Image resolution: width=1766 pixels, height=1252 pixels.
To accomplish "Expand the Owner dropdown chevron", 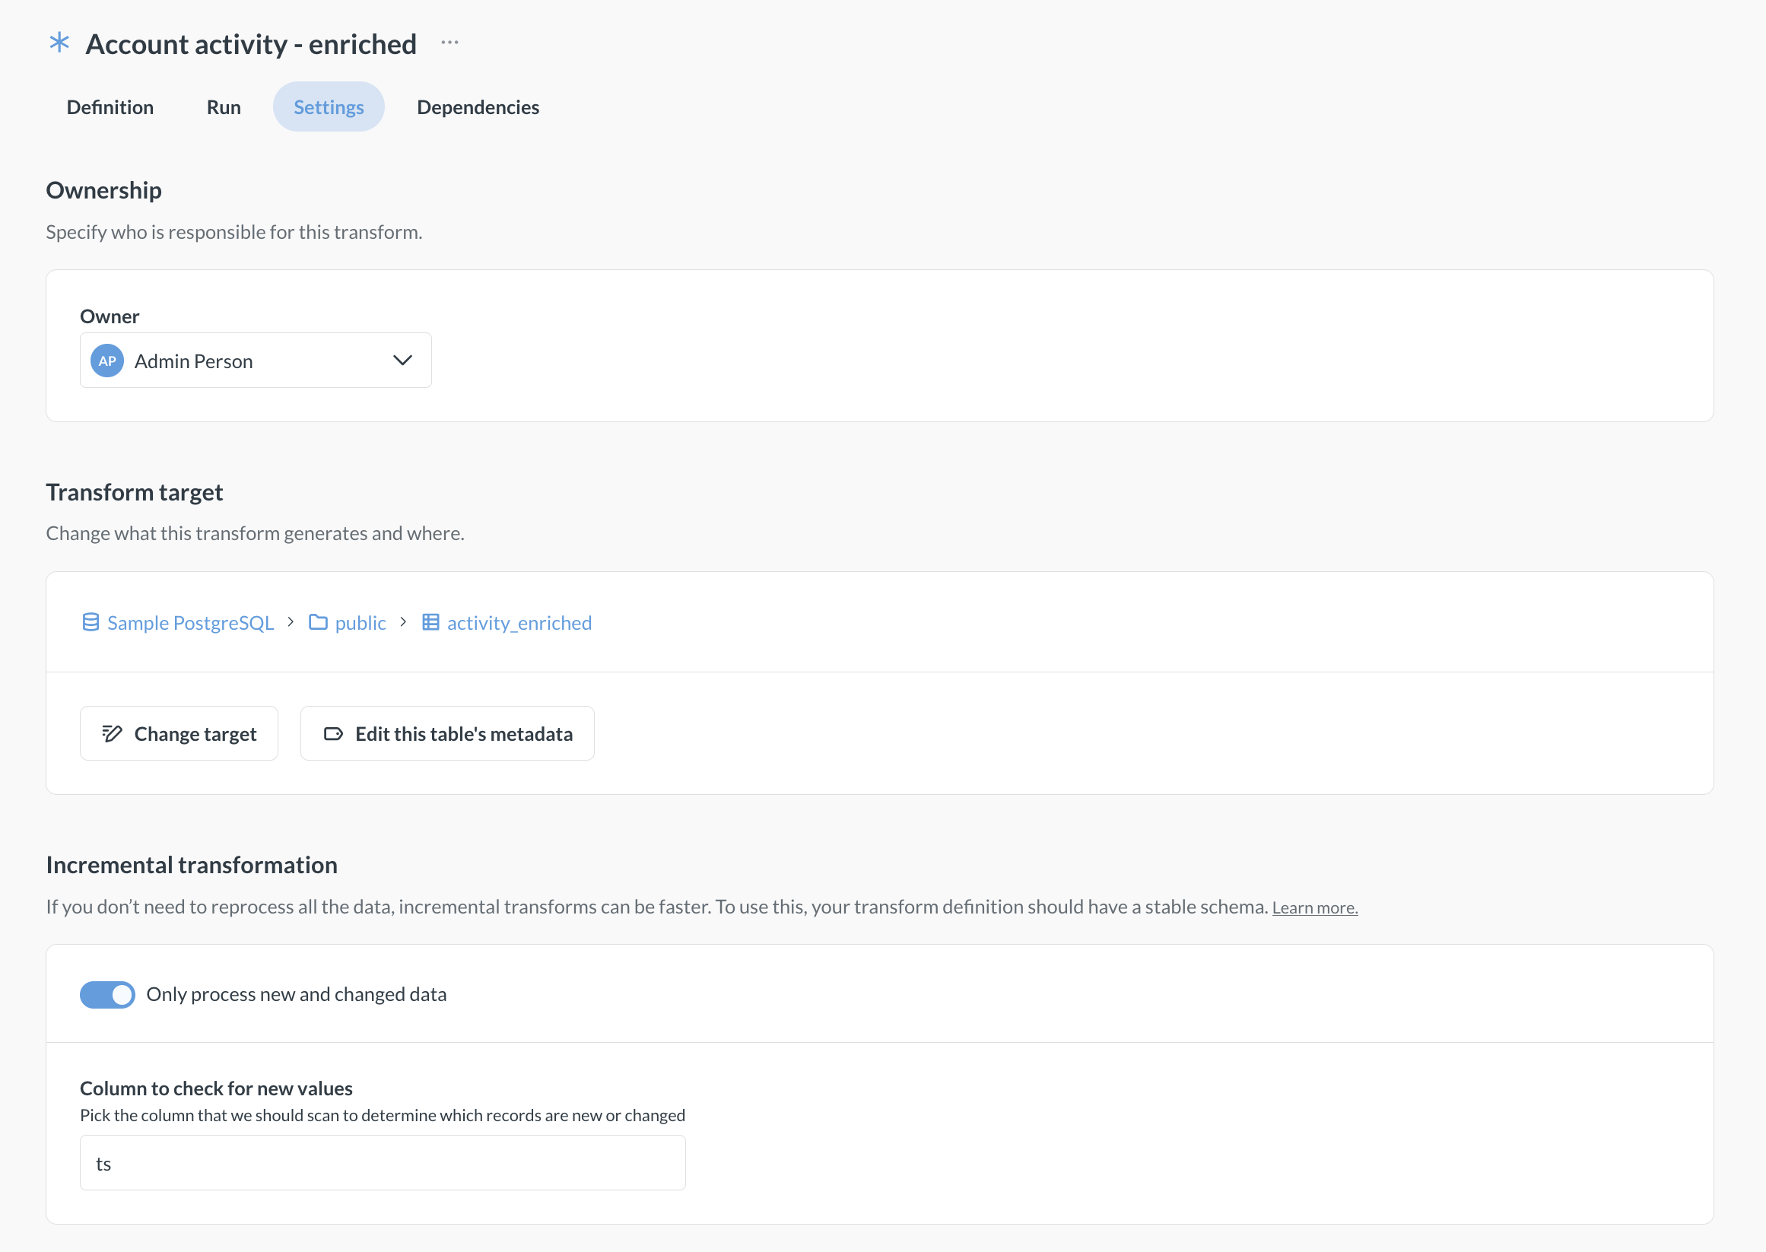I will pyautogui.click(x=402, y=361).
